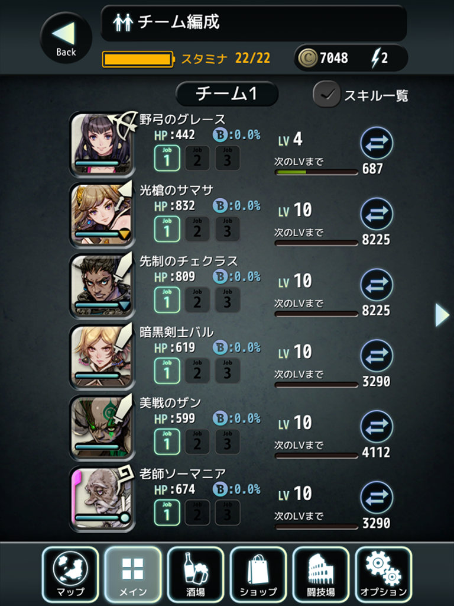The width and height of the screenshot is (454, 606).
Task: Select Job 1 for 光槍のサマサ
Action: click(167, 229)
